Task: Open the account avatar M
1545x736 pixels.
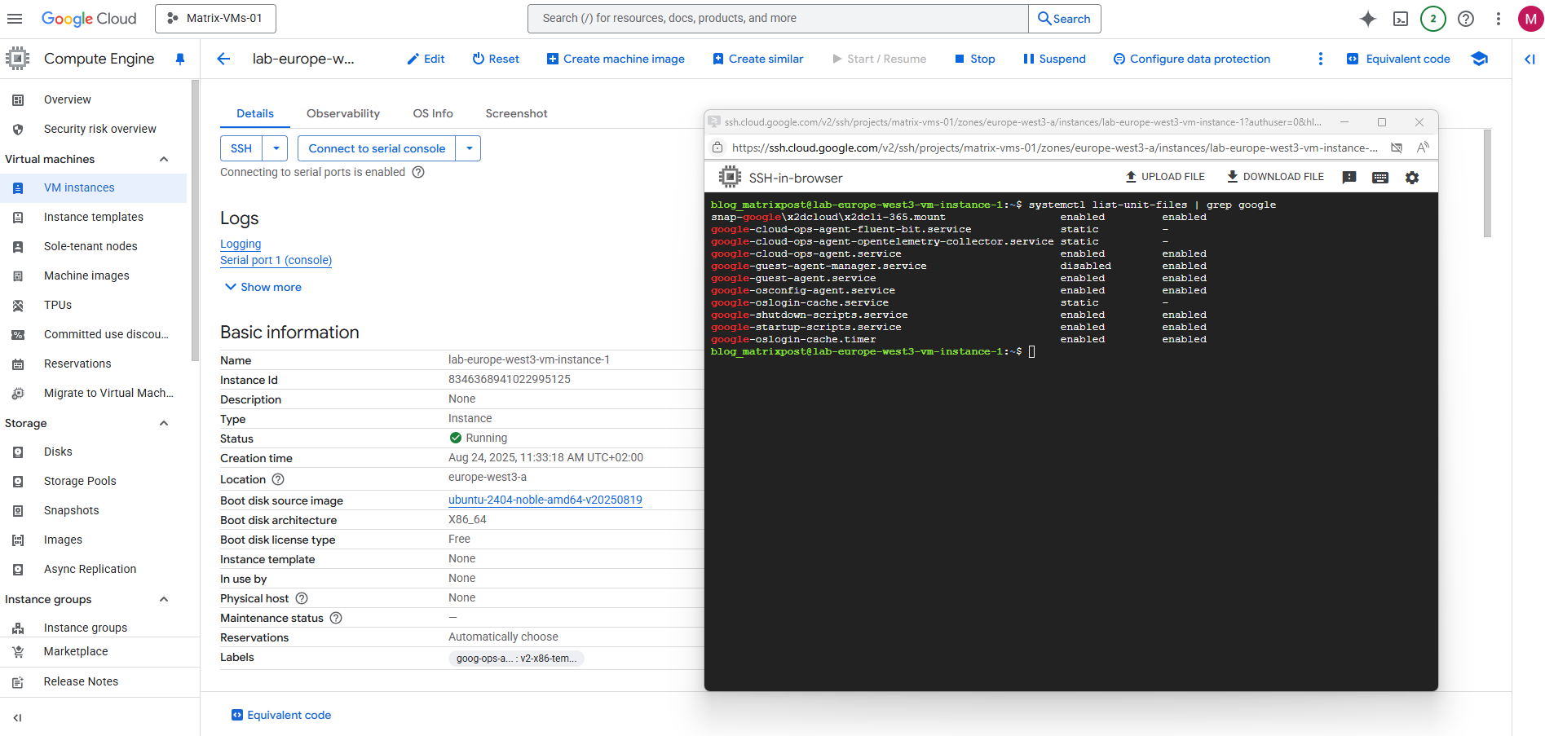Action: pyautogui.click(x=1530, y=19)
